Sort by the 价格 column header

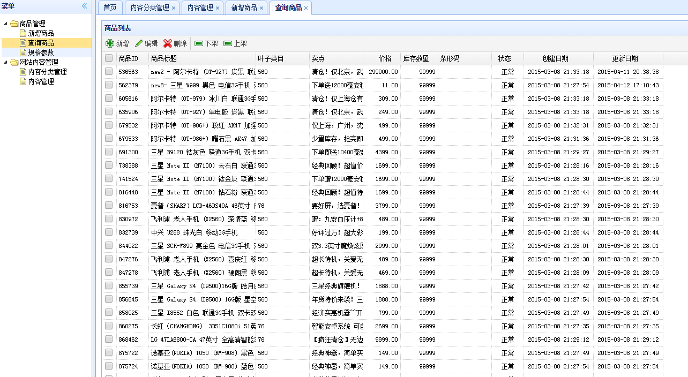385,58
